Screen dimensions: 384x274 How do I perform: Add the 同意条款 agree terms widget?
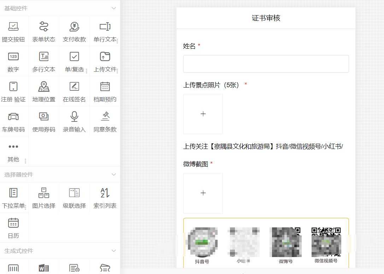click(105, 122)
